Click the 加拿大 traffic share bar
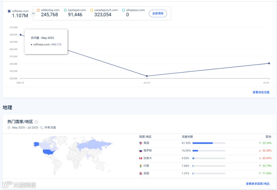The width and height of the screenshot is (277, 190). pyautogui.click(x=209, y=158)
